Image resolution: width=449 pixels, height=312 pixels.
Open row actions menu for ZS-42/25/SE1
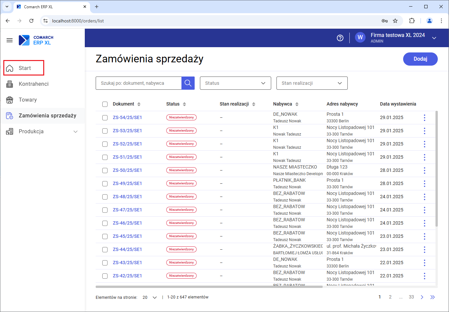(425, 276)
